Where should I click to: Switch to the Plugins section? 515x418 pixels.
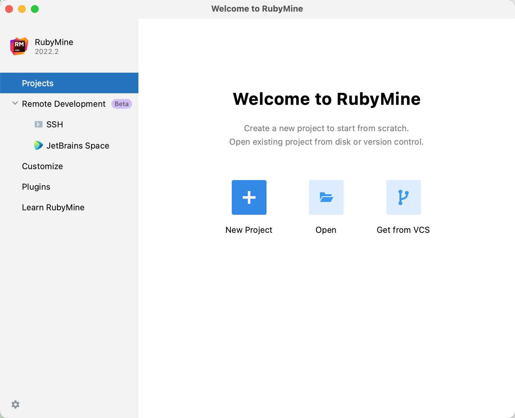[x=36, y=186]
